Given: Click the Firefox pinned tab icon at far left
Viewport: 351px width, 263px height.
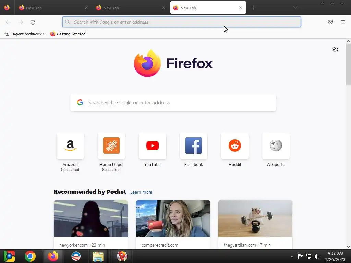Looking at the screenshot, I should coord(7,8).
